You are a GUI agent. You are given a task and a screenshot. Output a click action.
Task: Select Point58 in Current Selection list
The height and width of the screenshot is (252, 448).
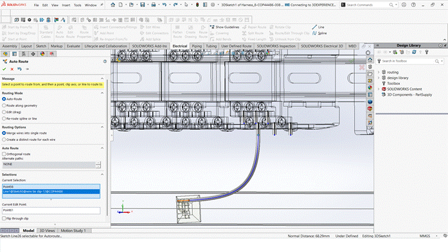(x=51, y=186)
